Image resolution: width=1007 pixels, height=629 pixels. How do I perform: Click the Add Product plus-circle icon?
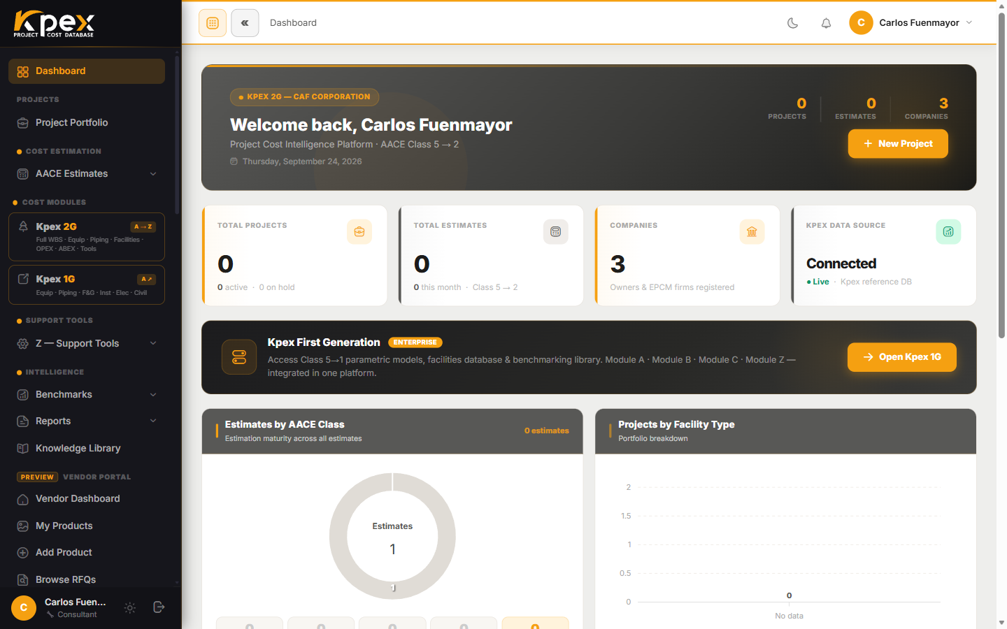click(x=23, y=553)
